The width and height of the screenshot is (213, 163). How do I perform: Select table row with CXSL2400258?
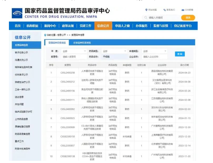pos(120,73)
